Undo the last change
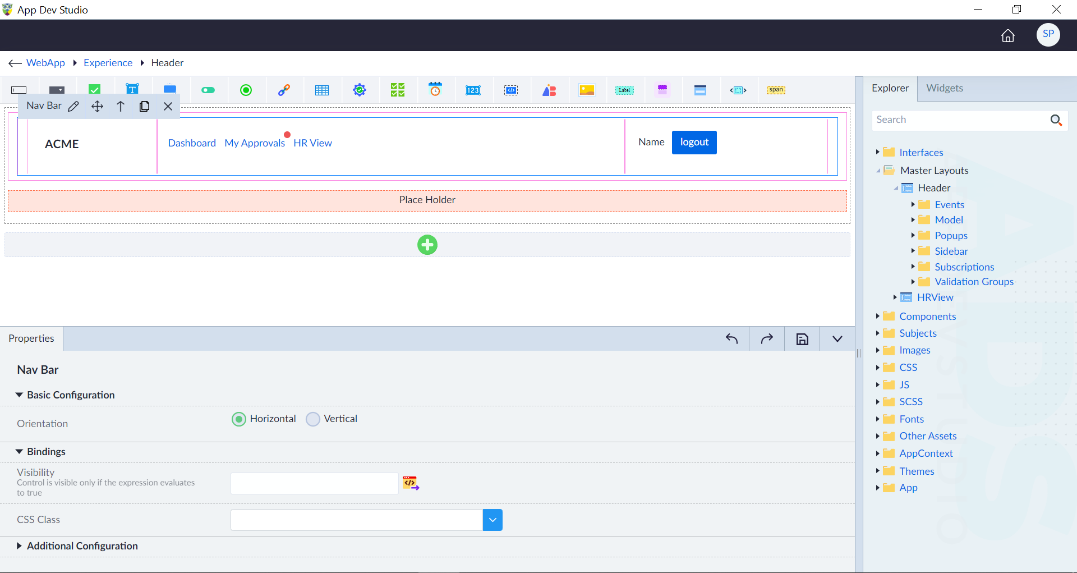Viewport: 1077px width, 573px height. coord(731,339)
